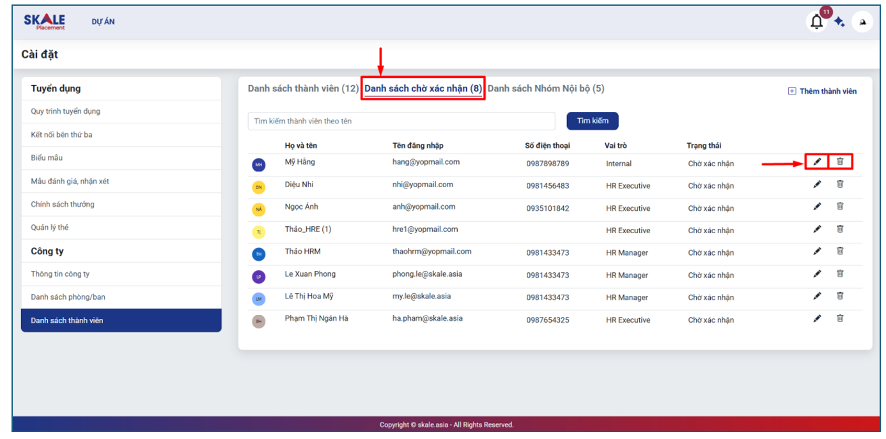Select Danh sách chờ xác nhận tab

coord(423,89)
